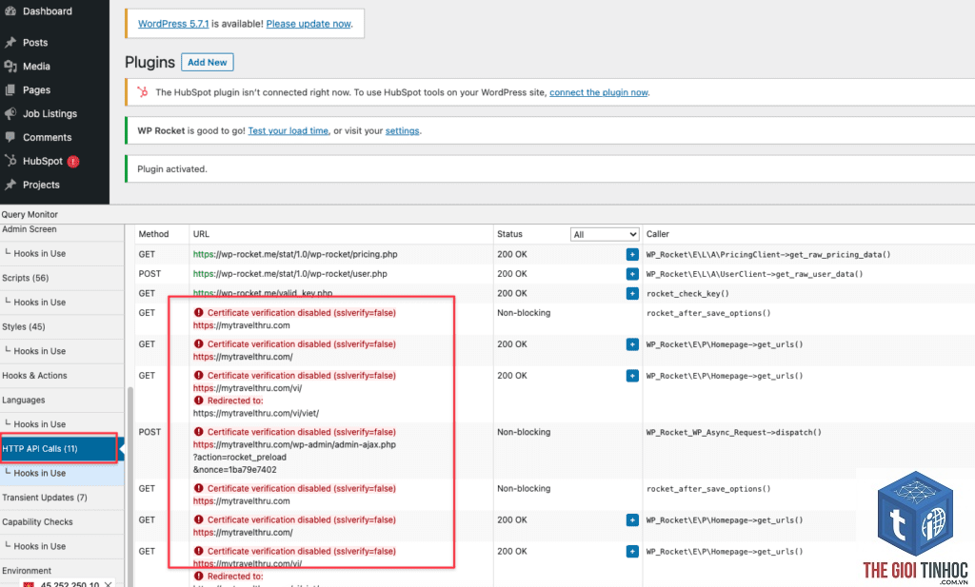975x587 pixels.
Task: Click Test your load time link
Action: [x=288, y=130]
